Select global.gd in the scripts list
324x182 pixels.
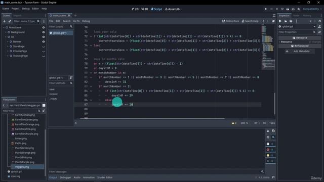click(x=61, y=33)
